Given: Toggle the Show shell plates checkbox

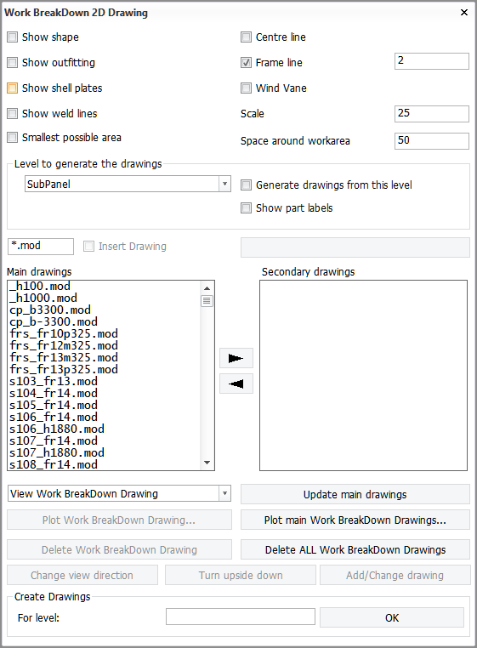Looking at the screenshot, I should click(x=13, y=88).
